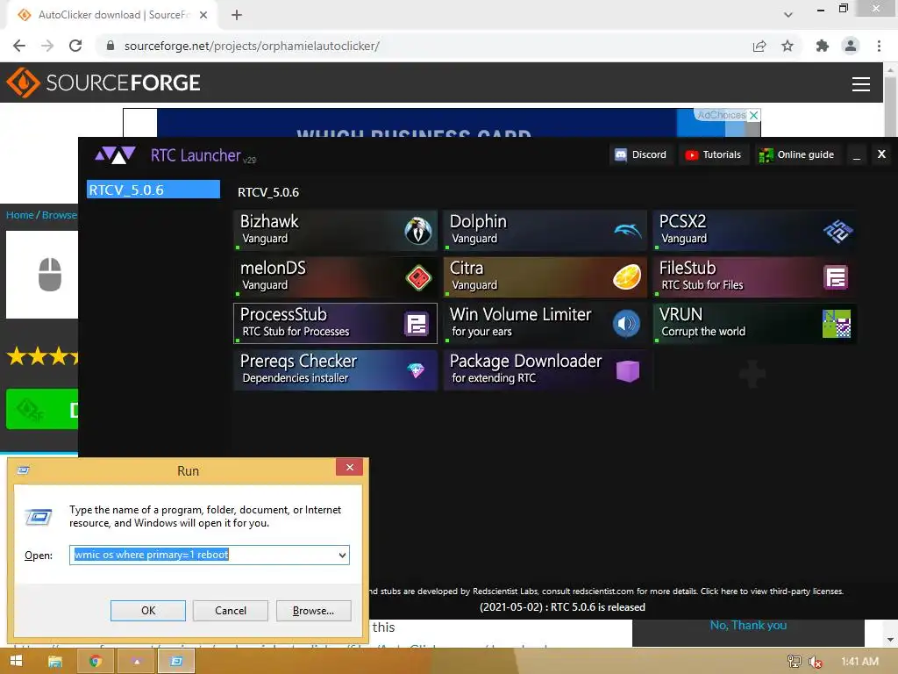Click muted volume tray icon
Screen dimensions: 898x674
point(816,662)
